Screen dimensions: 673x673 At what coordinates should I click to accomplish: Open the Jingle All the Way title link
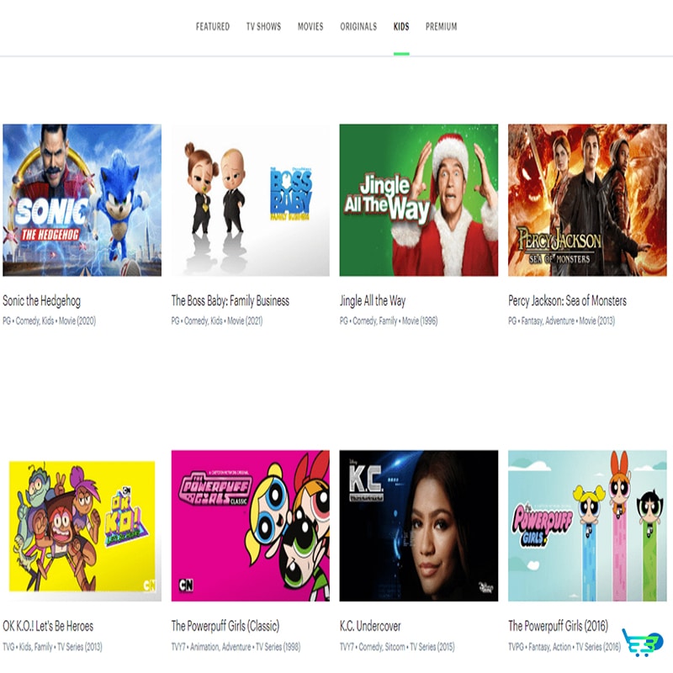click(373, 301)
